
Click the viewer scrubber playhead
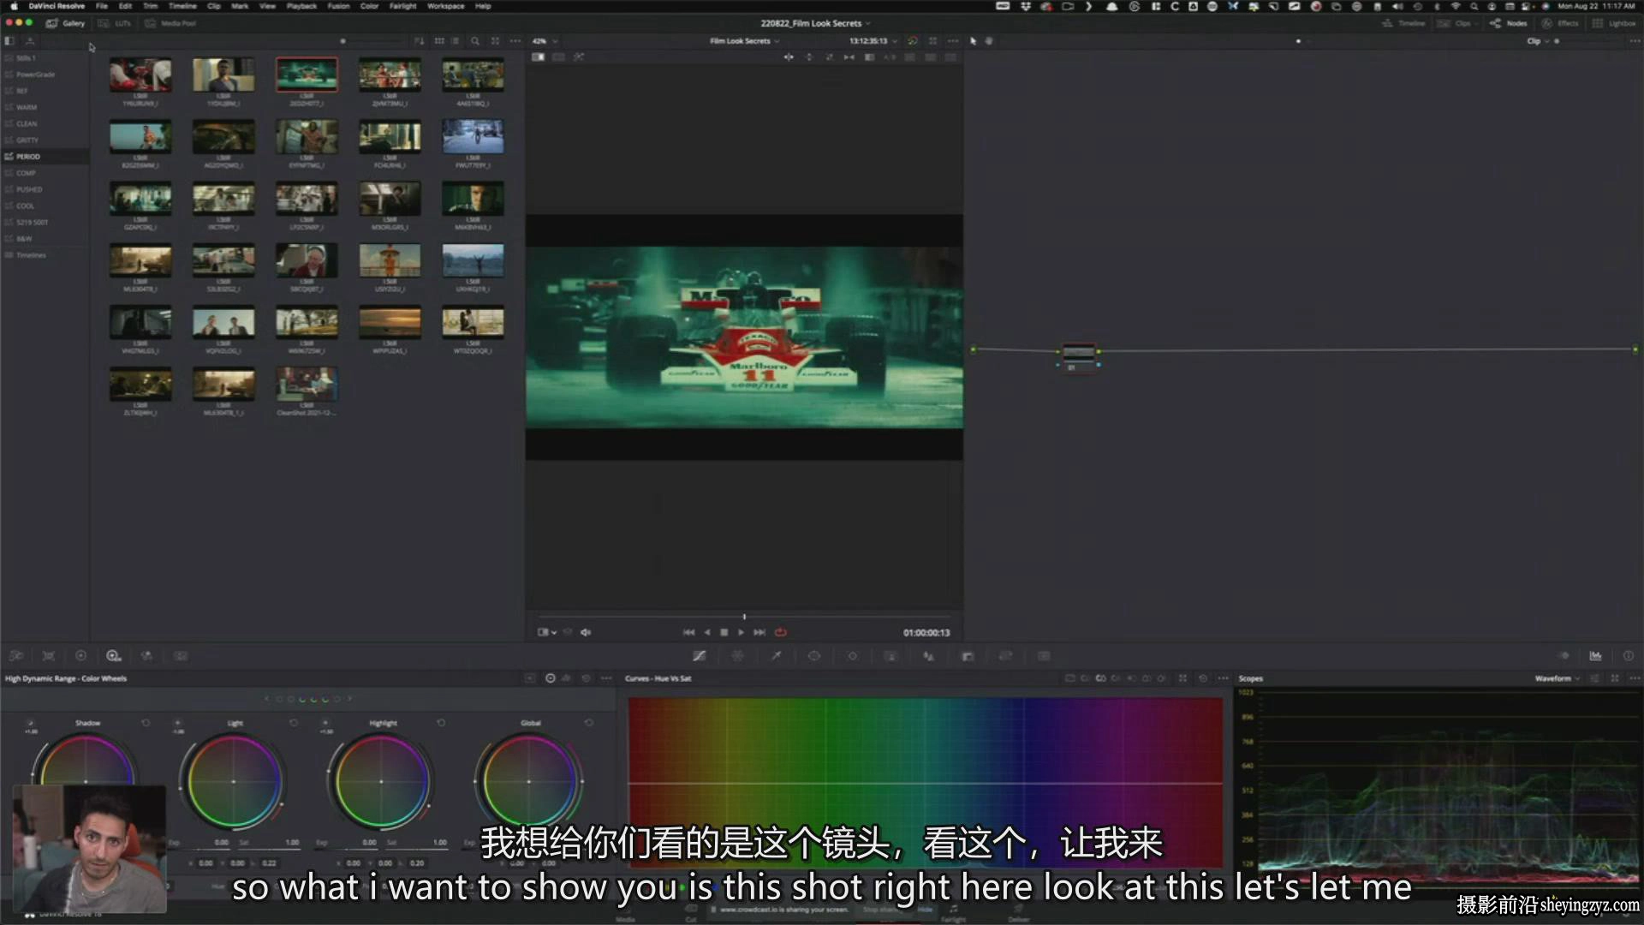point(744,617)
